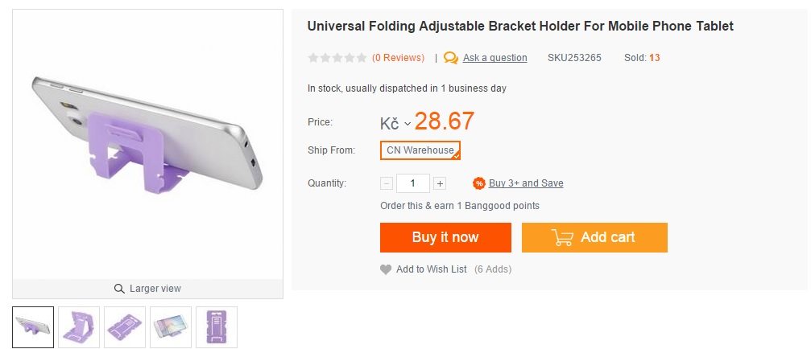The width and height of the screenshot is (811, 349).
Task: Select the fourth thumbnail with phone landscape
Action: (171, 326)
